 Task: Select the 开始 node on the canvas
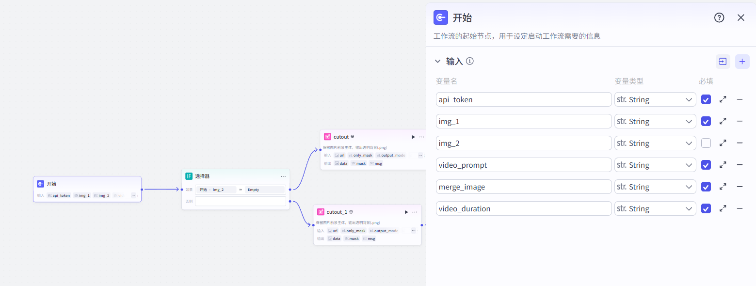[87, 184]
